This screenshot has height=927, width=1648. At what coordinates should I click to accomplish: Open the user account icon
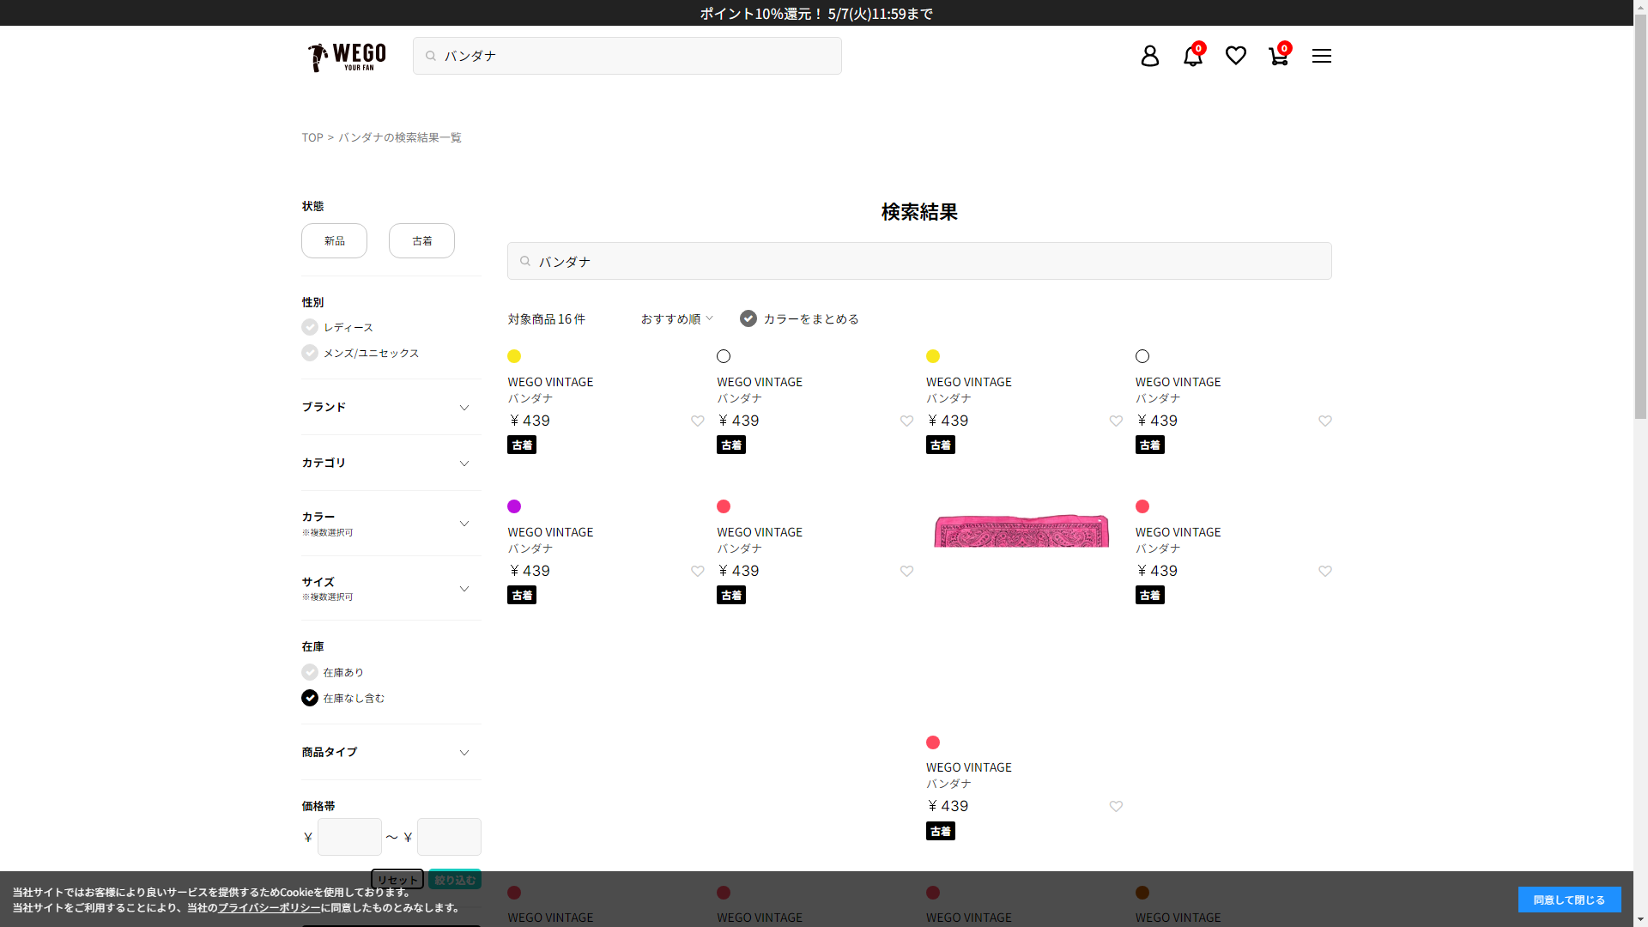point(1149,56)
